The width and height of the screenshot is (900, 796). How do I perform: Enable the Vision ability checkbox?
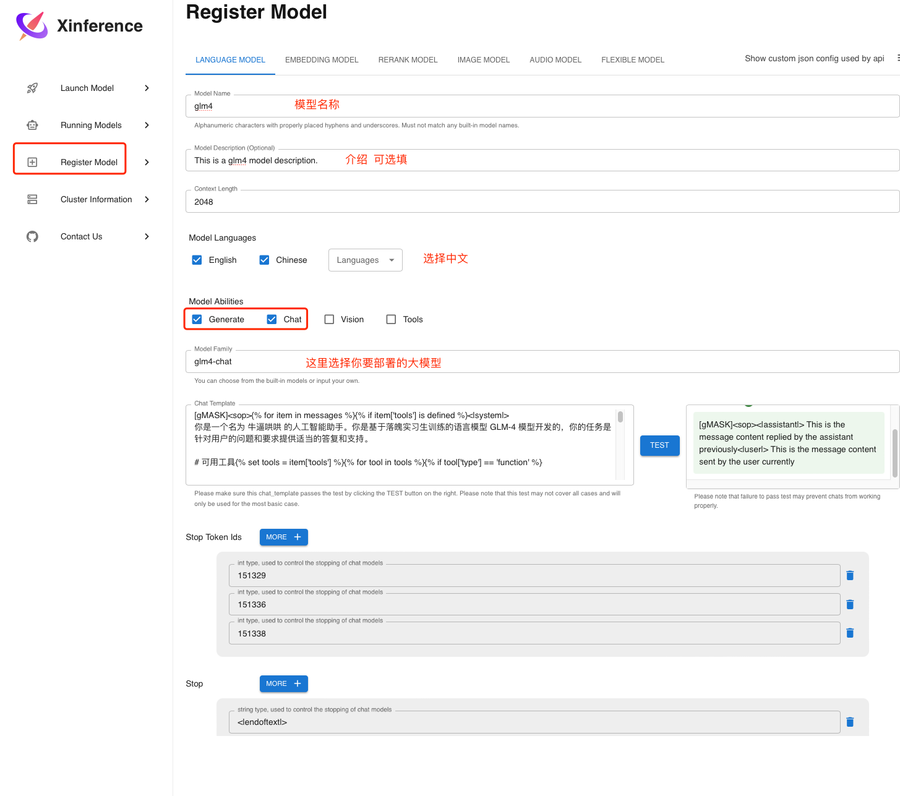coord(329,320)
